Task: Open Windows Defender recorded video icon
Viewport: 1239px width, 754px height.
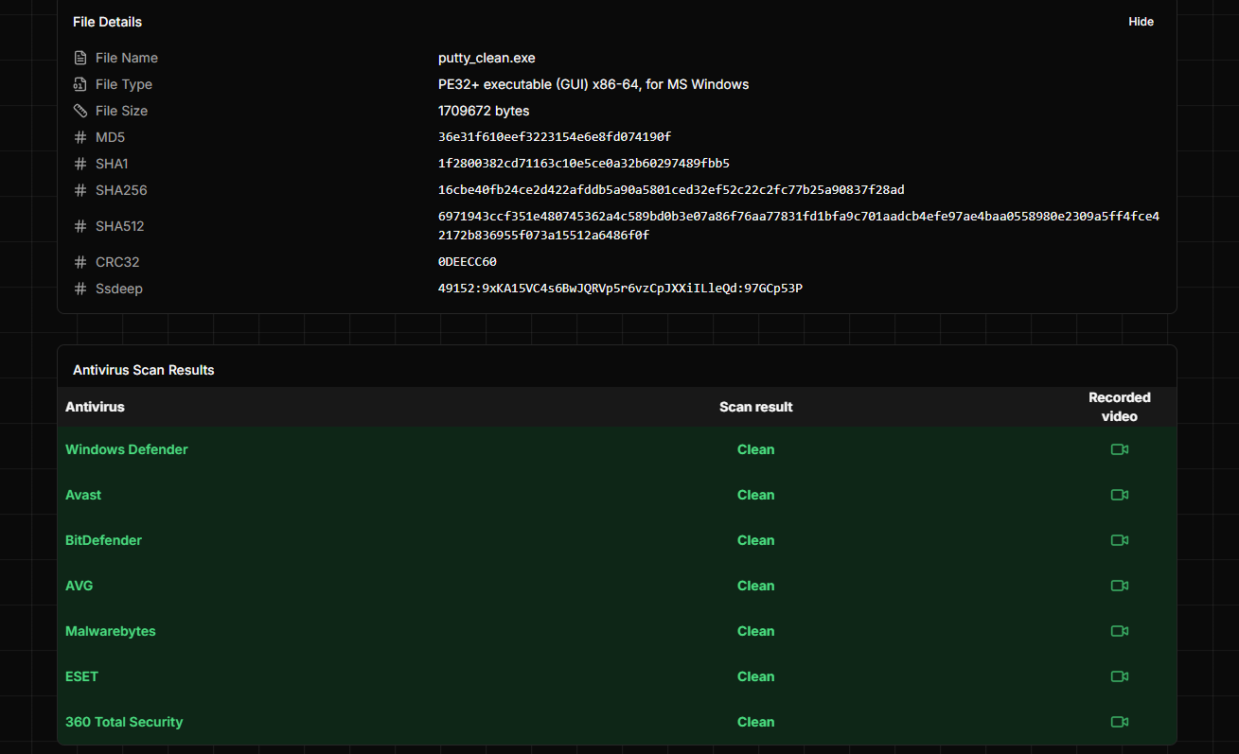Action: click(1120, 449)
